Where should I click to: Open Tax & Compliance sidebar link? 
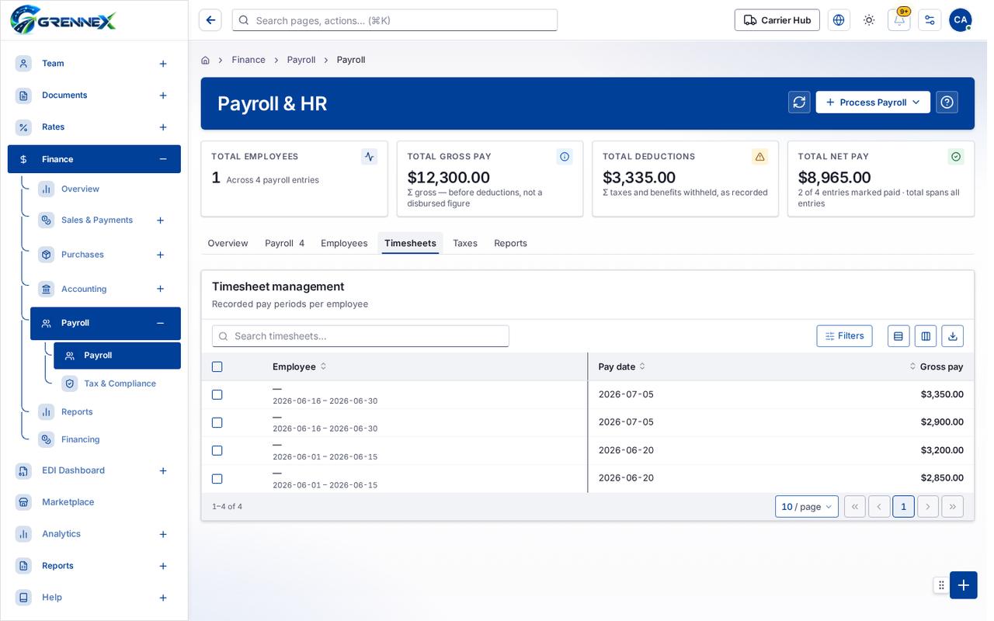point(120,383)
